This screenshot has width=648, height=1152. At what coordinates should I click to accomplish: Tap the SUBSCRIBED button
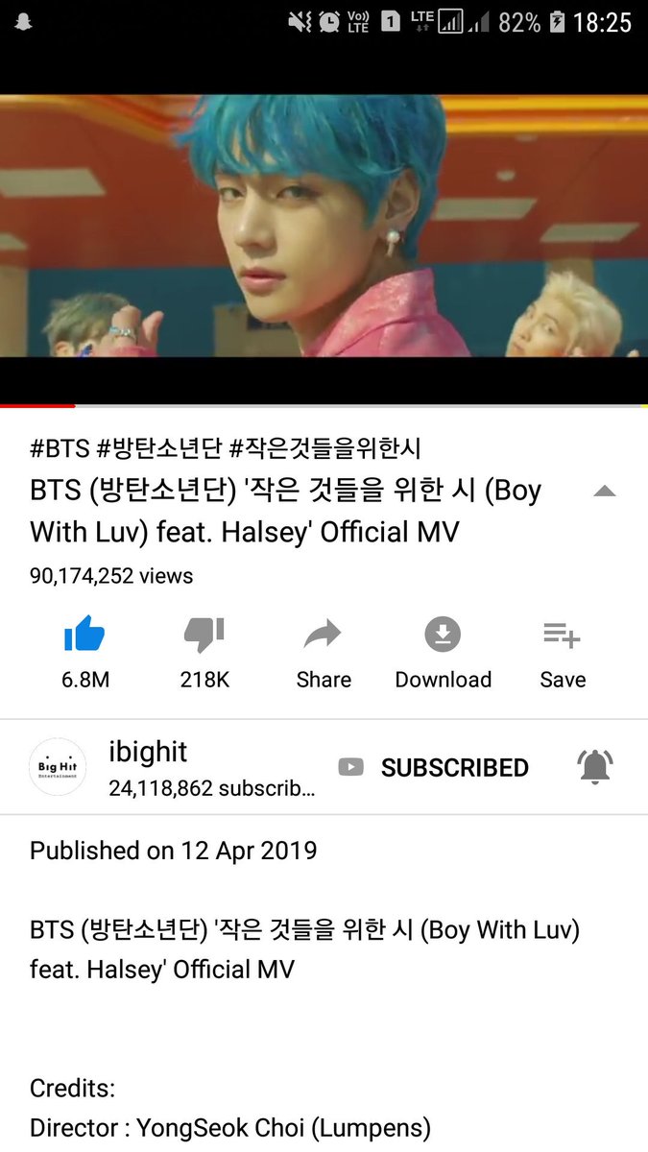455,767
